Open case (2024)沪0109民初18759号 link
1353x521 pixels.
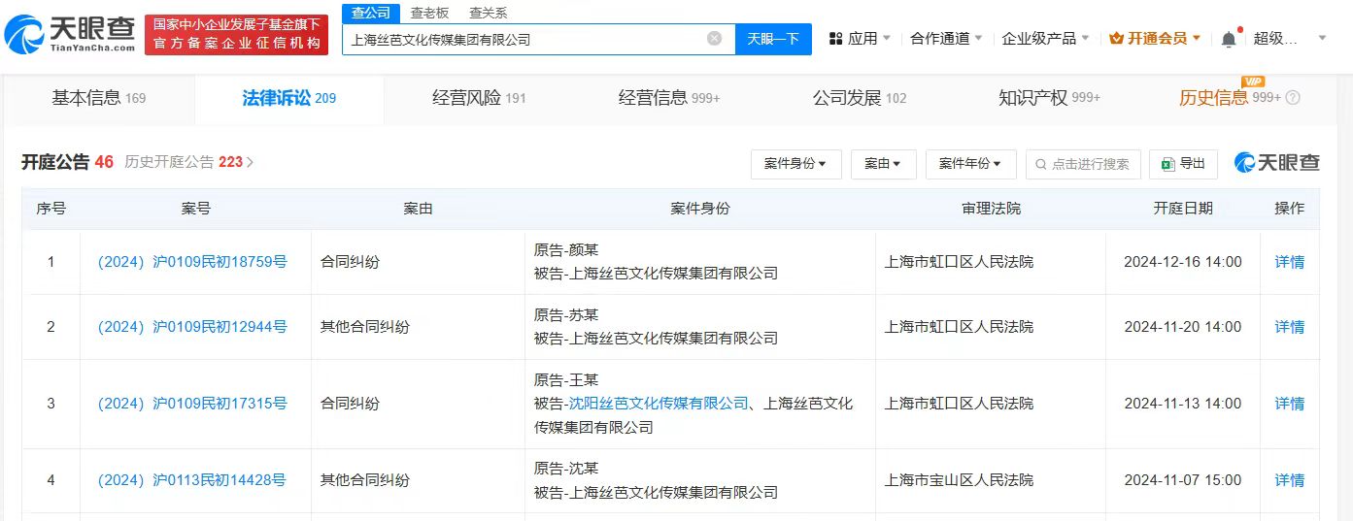191,262
